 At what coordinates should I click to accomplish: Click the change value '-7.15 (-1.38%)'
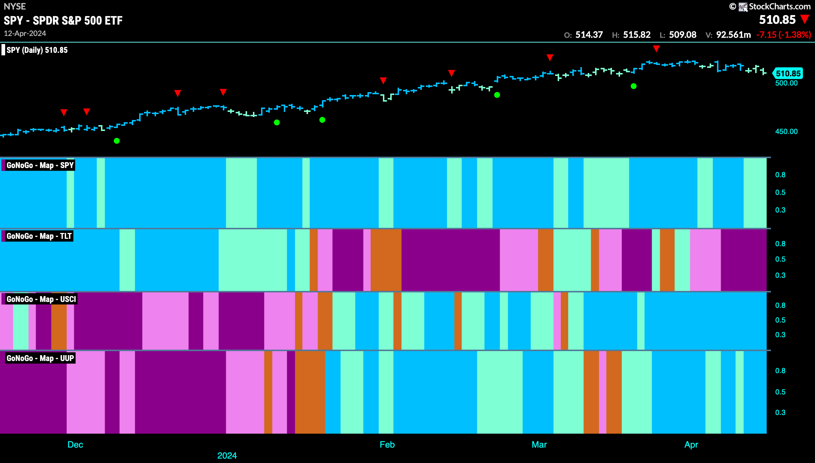tap(784, 35)
